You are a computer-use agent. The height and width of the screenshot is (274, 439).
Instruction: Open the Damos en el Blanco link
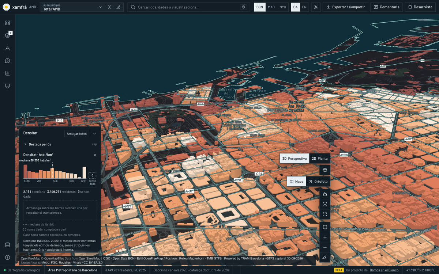tap(384, 270)
